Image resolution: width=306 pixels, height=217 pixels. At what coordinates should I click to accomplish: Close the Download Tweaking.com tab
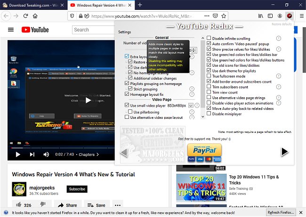click(62, 5)
